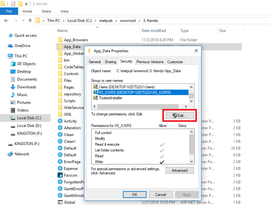Sort by Date modified column header
This screenshot has height=205, width=270.
(x=154, y=31)
